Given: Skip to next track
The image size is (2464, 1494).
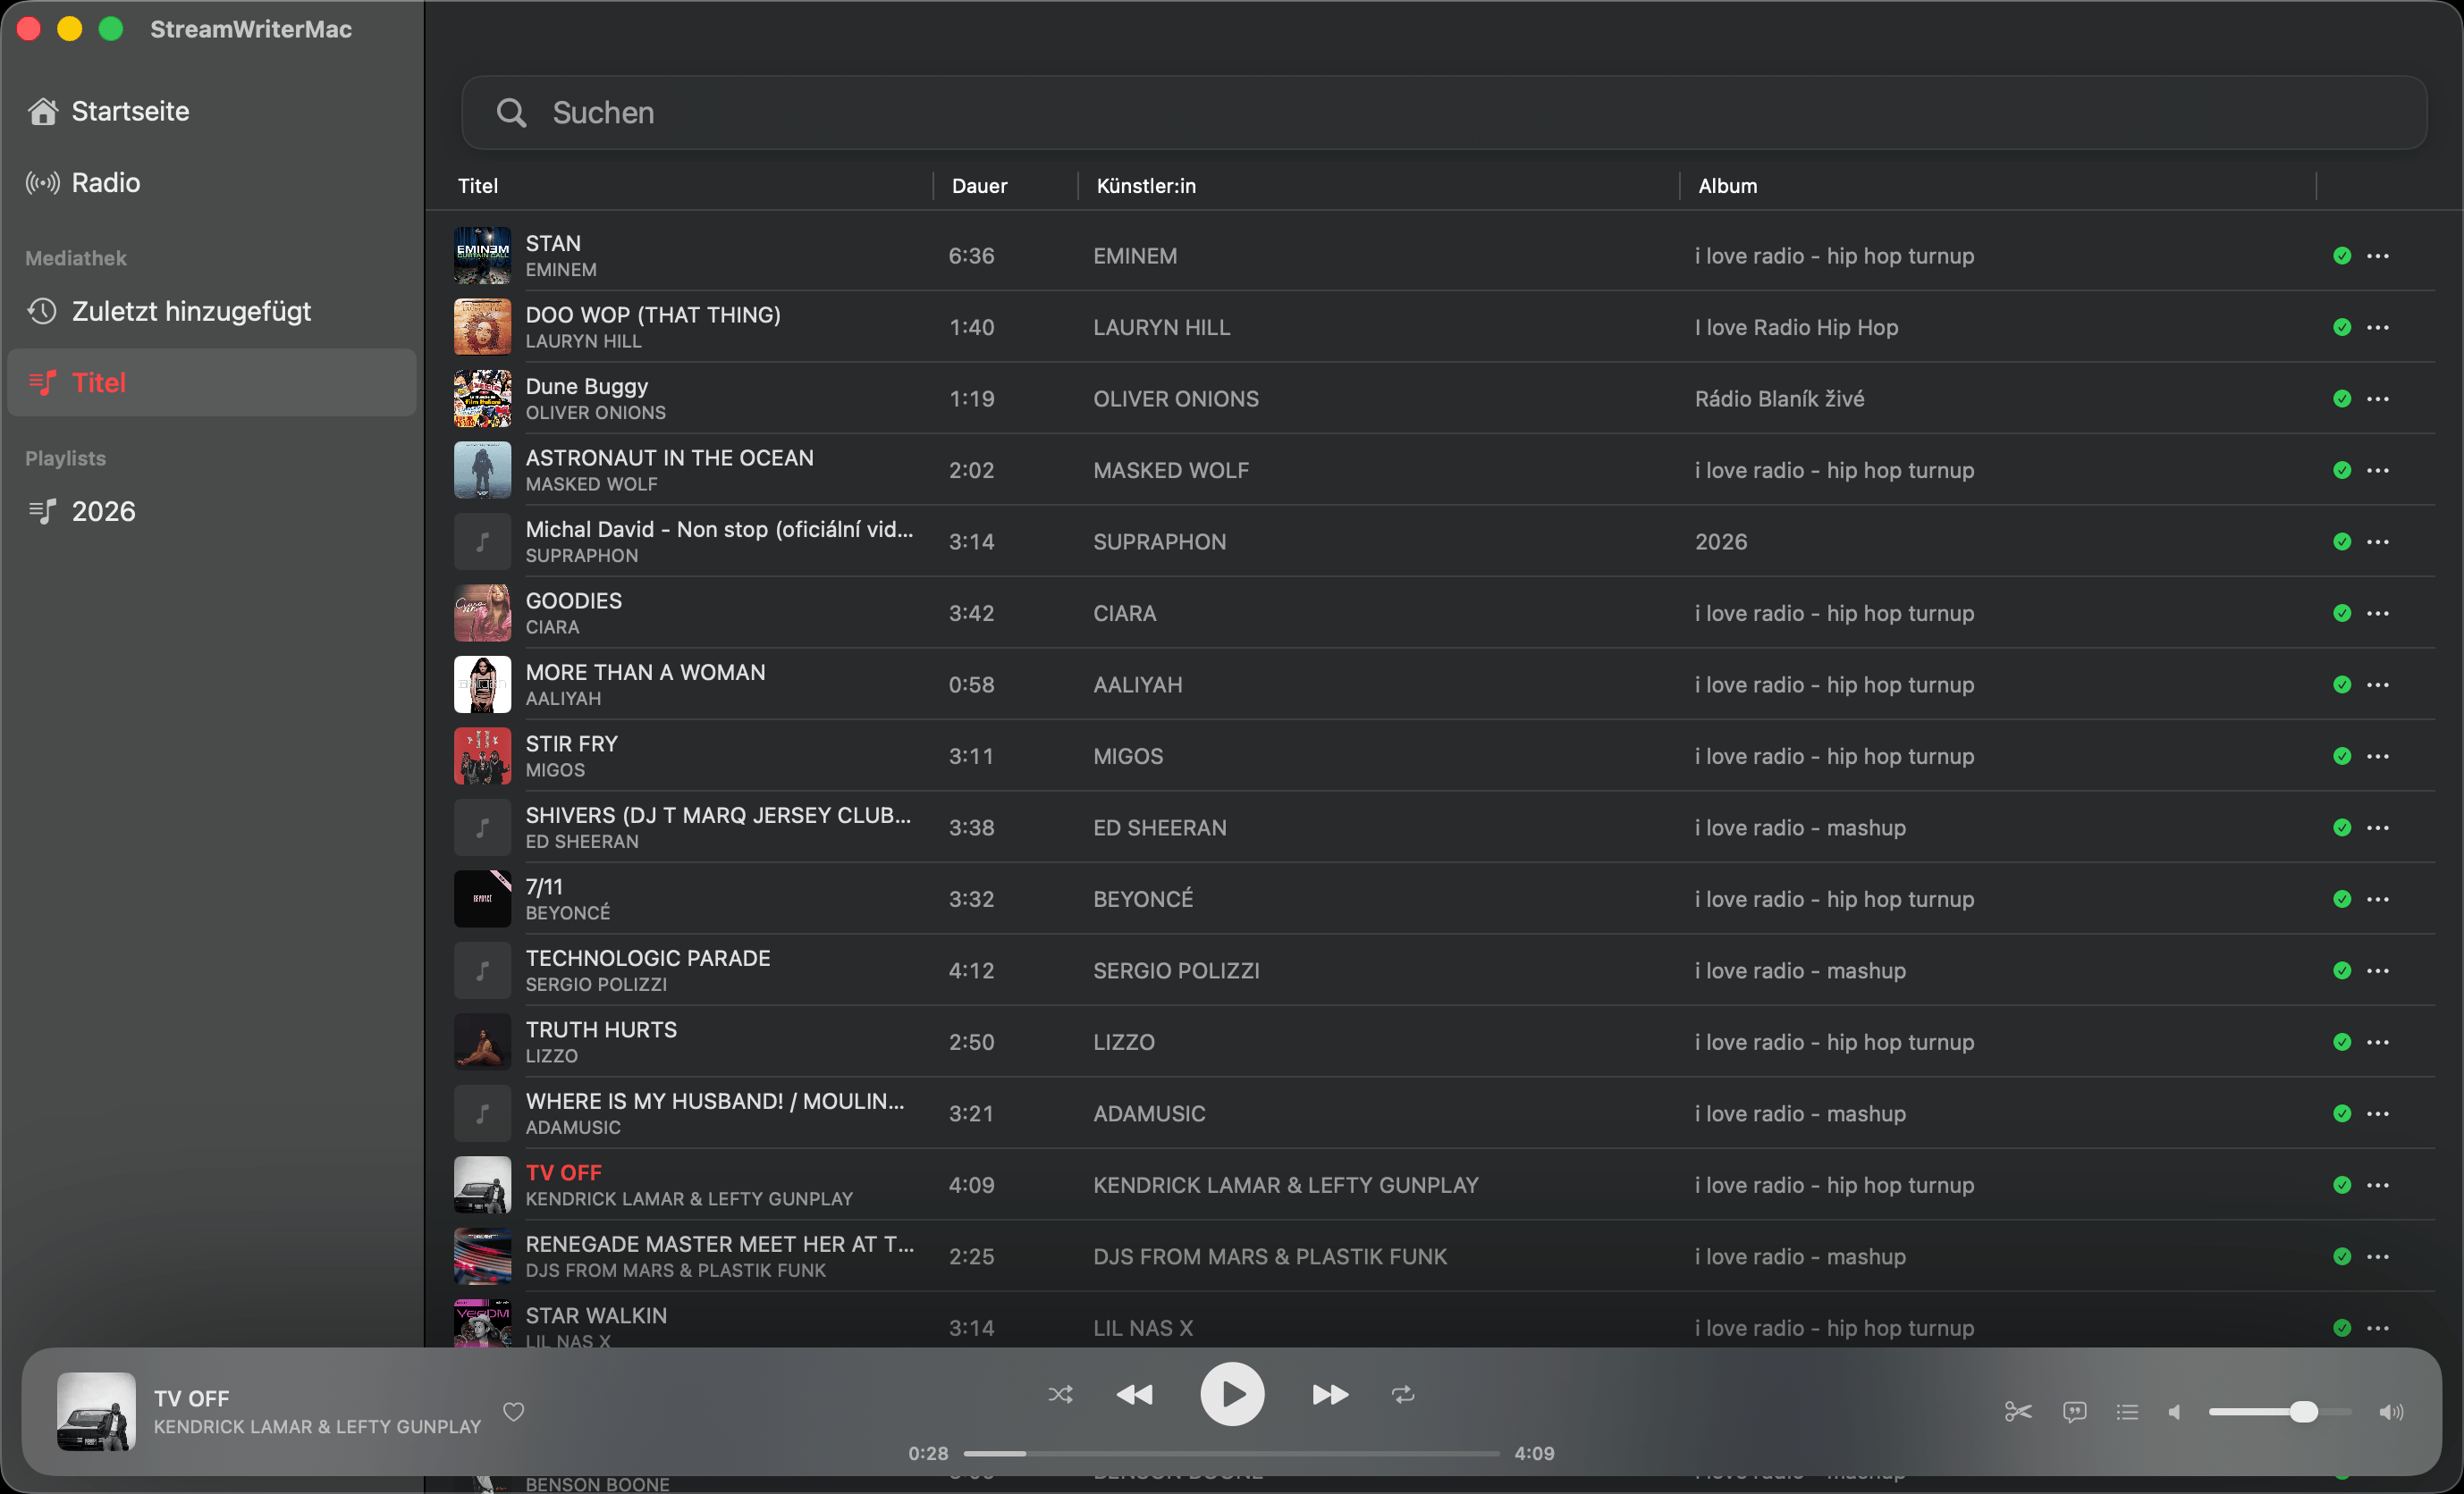Looking at the screenshot, I should tap(1330, 1394).
